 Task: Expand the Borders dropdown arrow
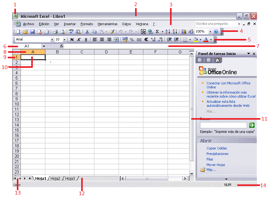coord(190,40)
